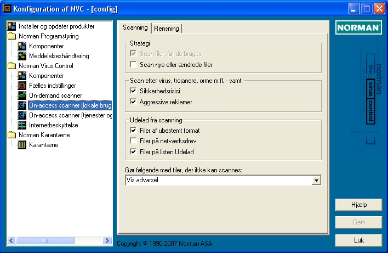Click the Karantæne grid icon
This screenshot has width=388, height=253.
click(22, 145)
